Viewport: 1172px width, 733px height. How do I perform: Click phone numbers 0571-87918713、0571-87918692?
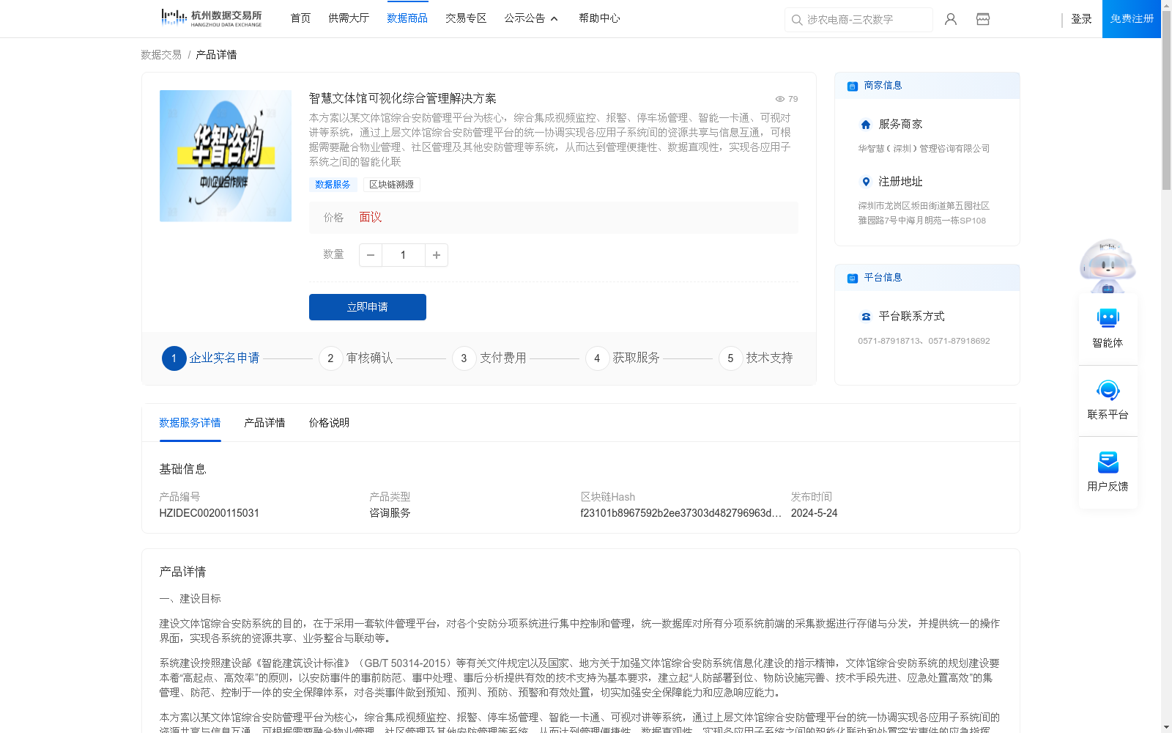point(924,341)
